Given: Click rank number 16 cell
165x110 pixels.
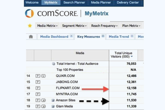Looking at the screenshot, I should pyautogui.click(x=28, y=88).
